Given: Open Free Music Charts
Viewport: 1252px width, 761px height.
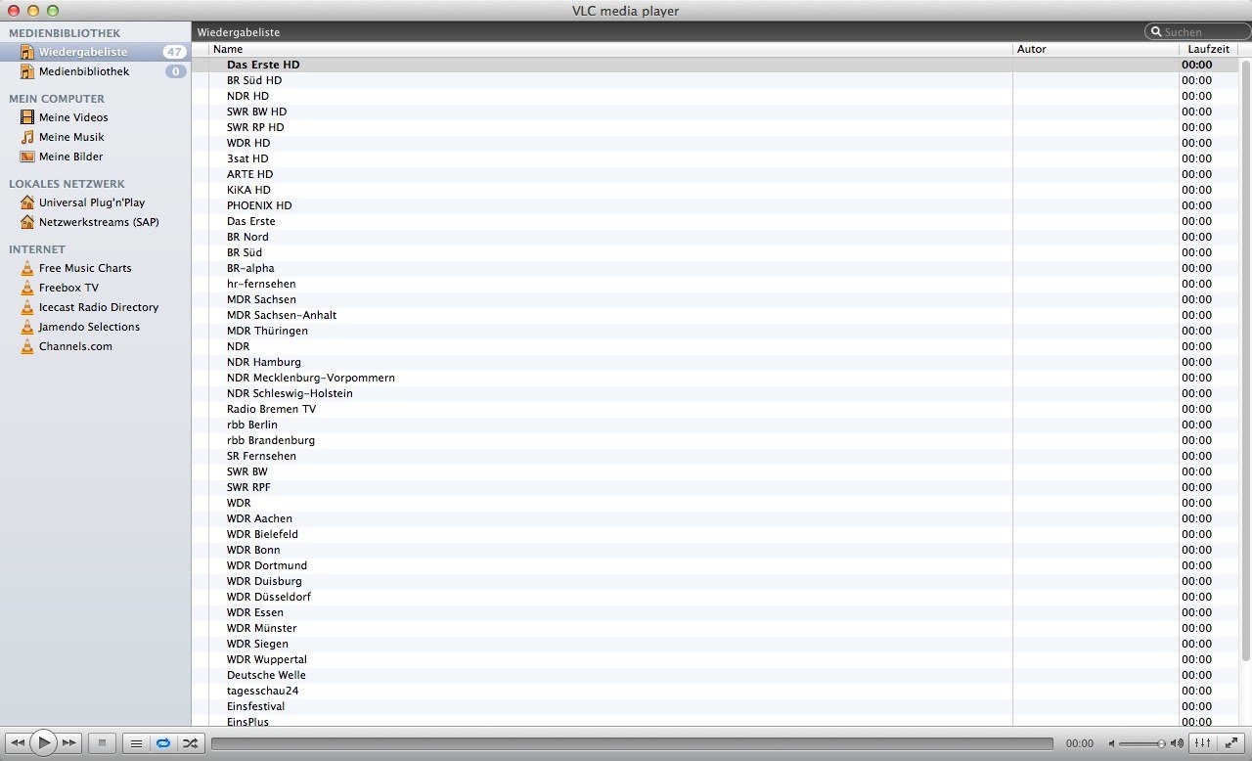Looking at the screenshot, I should tap(95, 268).
